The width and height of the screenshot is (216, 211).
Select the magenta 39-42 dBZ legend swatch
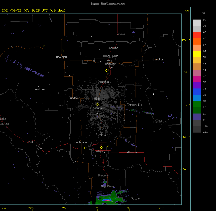pyautogui.click(x=197, y=79)
